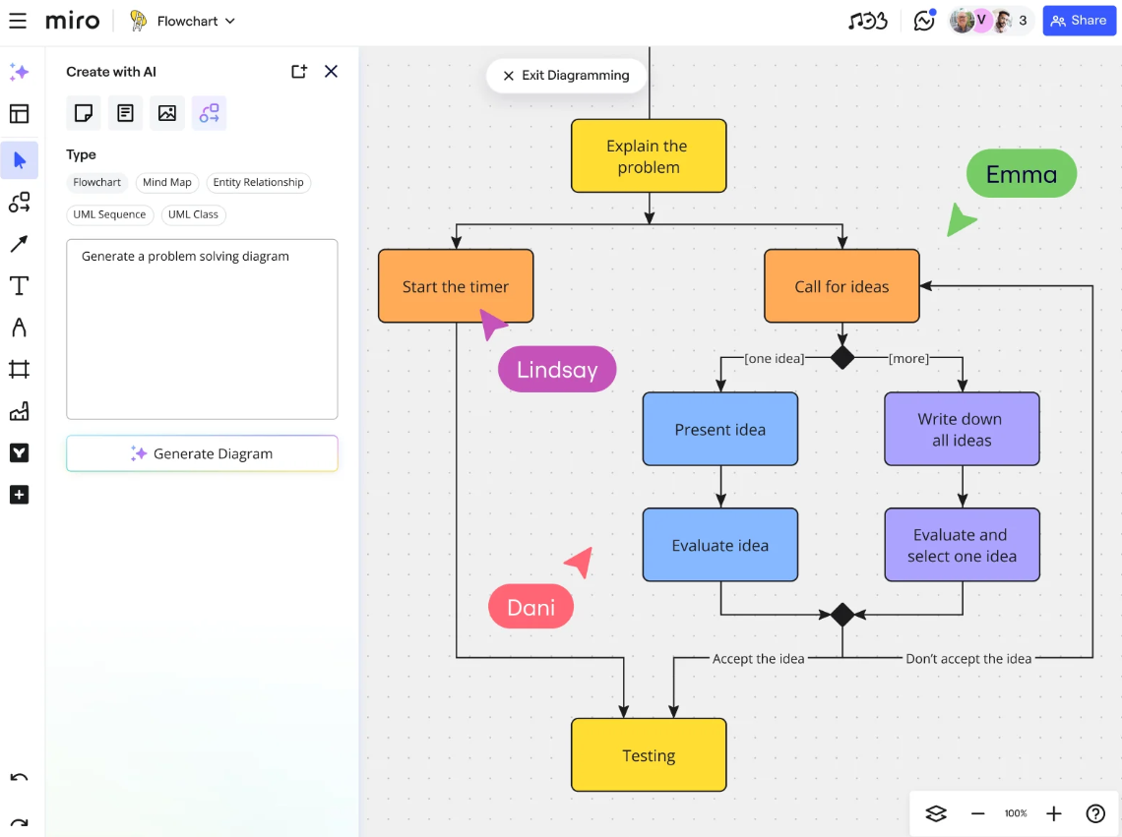Screen dimensions: 1122x837
Task: Select the Pen font tool
Action: pos(20,328)
